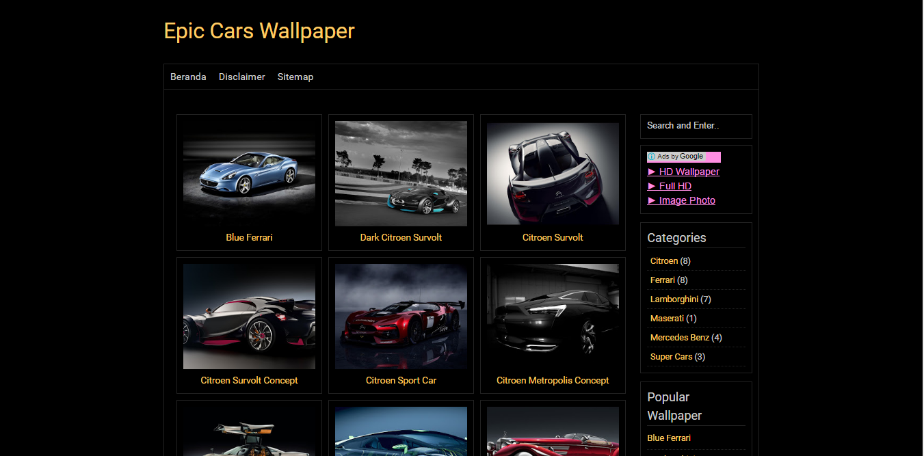Select the Ferrari category
Screen dimensions: 924x456
(663, 280)
